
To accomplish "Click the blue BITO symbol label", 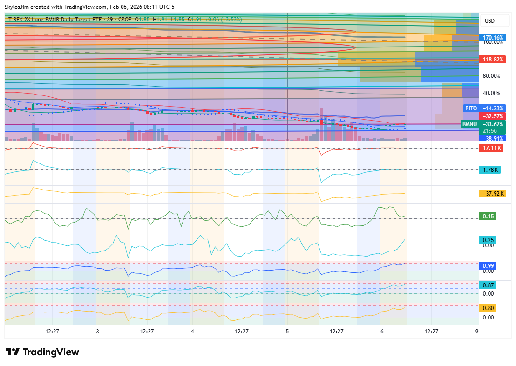I will click(x=471, y=108).
